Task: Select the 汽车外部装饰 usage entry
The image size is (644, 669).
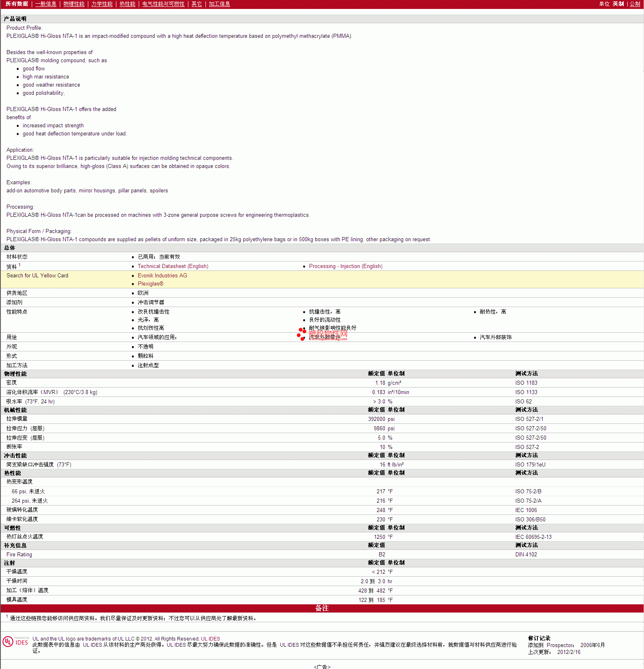Action: 496,338
